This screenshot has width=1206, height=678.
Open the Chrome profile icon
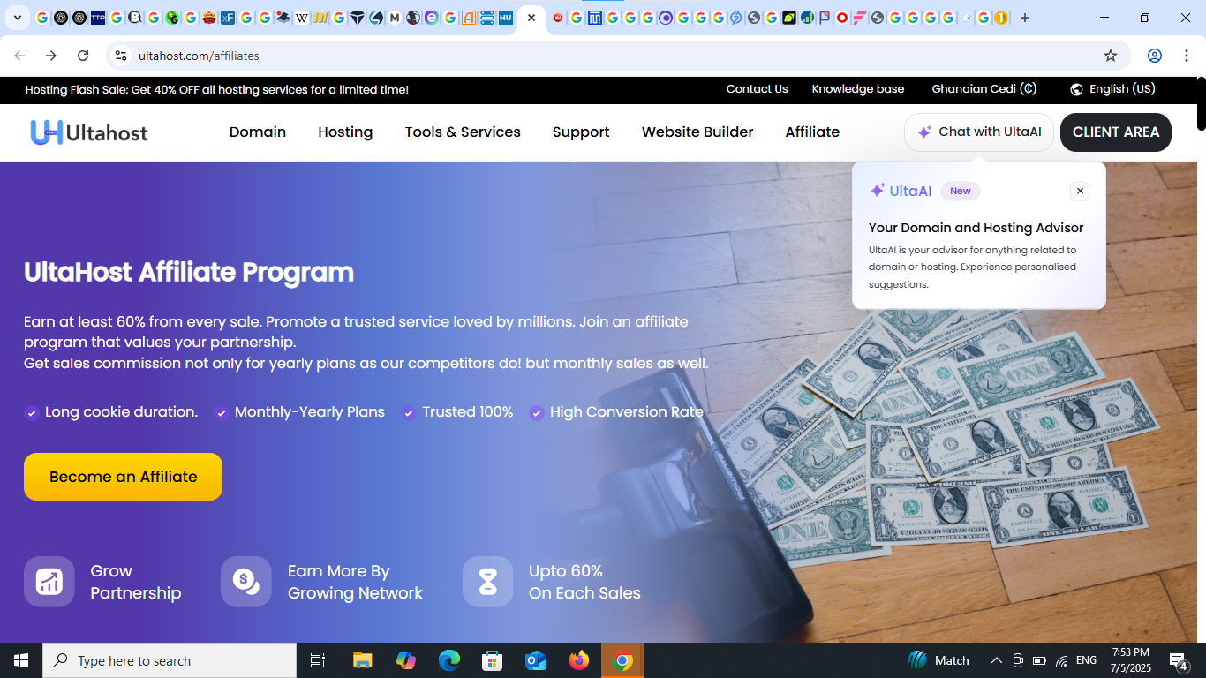pyautogui.click(x=1155, y=56)
